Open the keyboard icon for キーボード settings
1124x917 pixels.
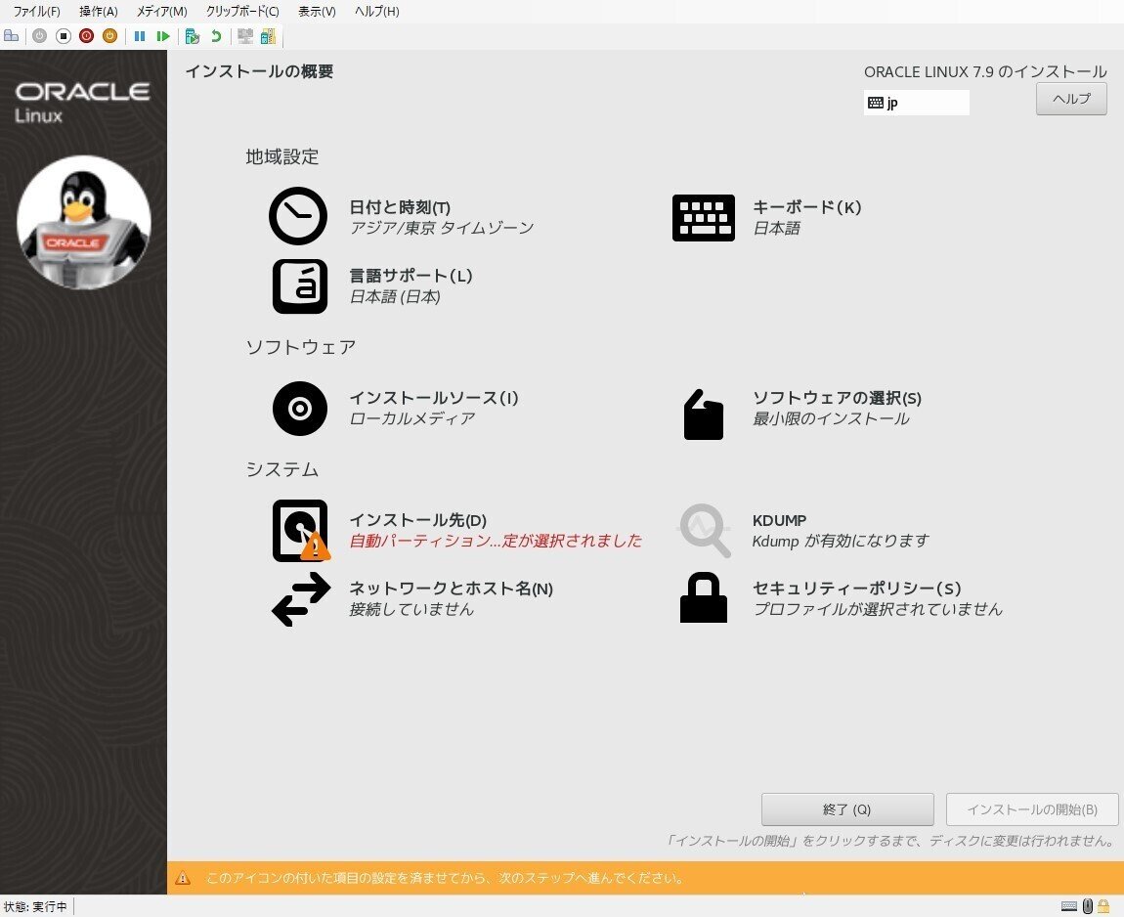(703, 217)
